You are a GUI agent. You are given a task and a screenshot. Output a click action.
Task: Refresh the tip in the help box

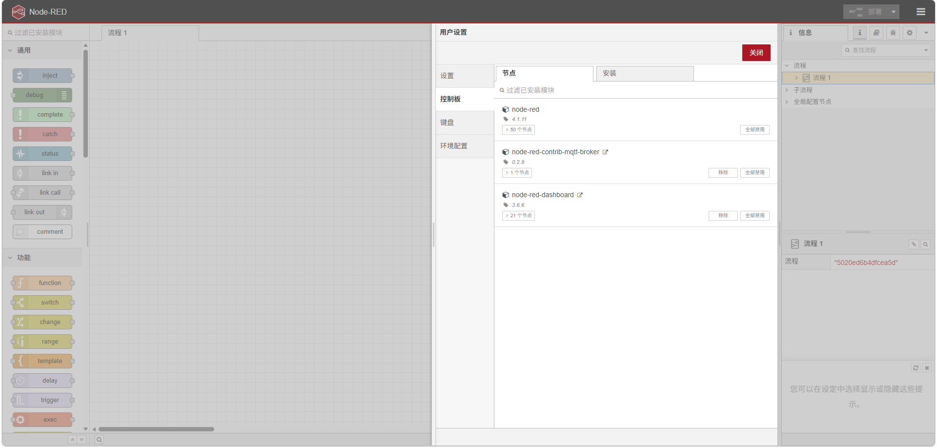[916, 368]
